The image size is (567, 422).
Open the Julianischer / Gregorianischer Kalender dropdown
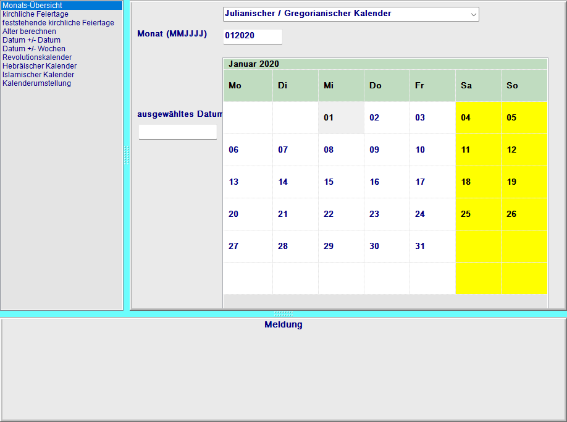pyautogui.click(x=350, y=14)
